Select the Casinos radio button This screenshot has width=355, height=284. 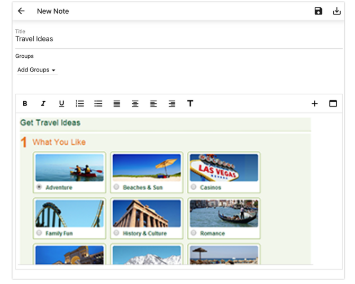click(193, 187)
